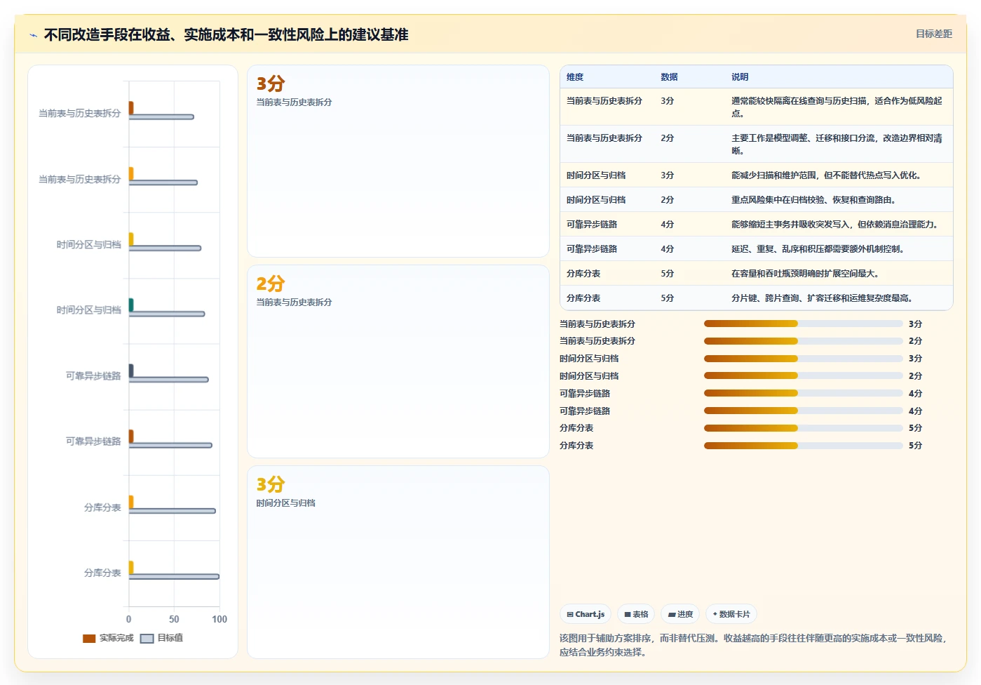Click the 数据卡片 chip
The height and width of the screenshot is (685, 981).
click(x=731, y=614)
